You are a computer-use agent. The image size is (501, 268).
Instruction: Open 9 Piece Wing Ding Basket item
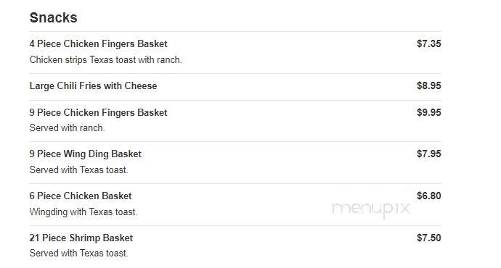click(85, 154)
